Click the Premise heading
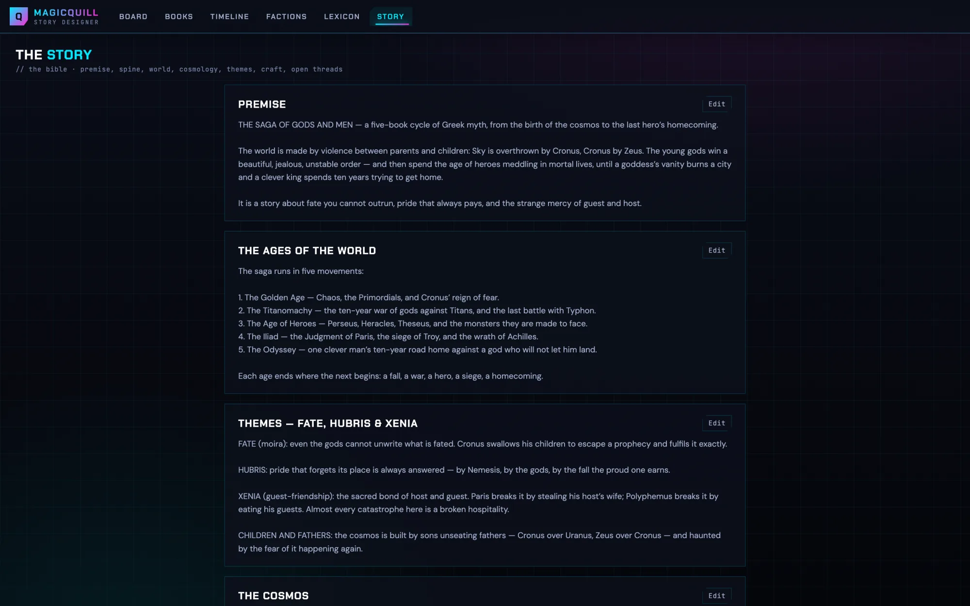970x606 pixels. 262,104
